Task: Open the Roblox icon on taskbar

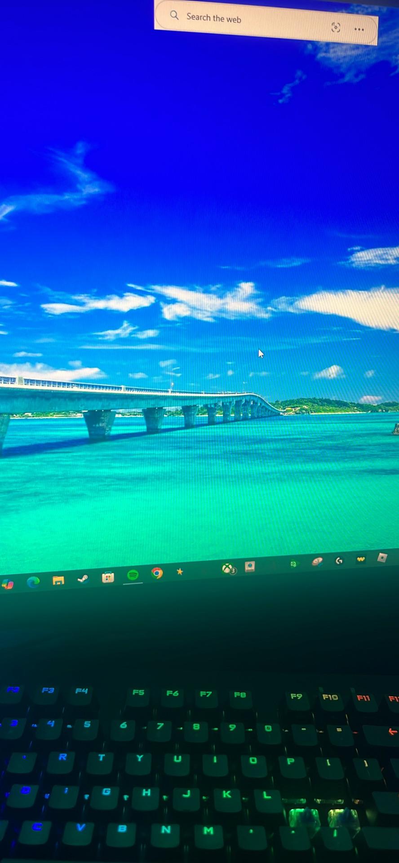Action: coord(382,558)
